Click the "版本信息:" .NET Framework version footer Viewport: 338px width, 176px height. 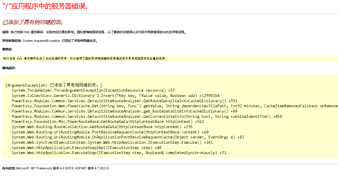coord(55,168)
